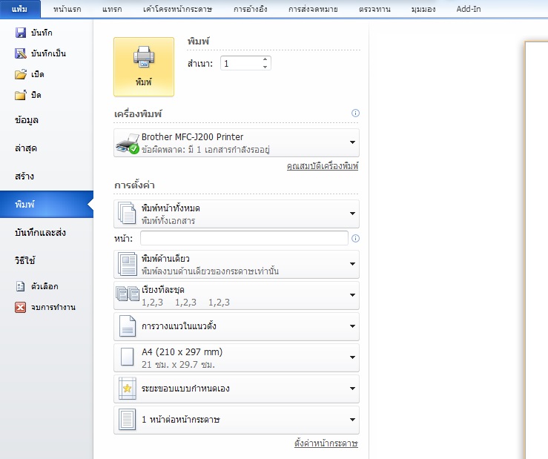The width and height of the screenshot is (548, 459).
Task: Decrease copies with the สำเนา down arrow
Action: [x=265, y=67]
